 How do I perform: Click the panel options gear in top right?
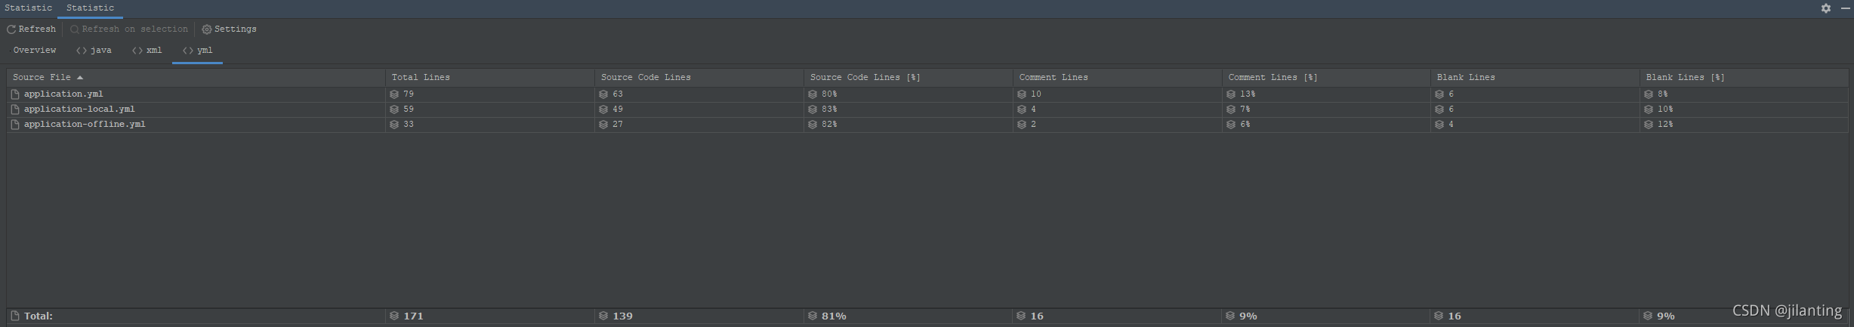1825,8
